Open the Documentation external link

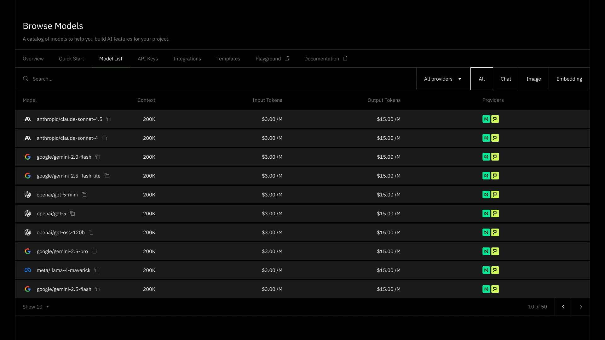click(x=326, y=59)
